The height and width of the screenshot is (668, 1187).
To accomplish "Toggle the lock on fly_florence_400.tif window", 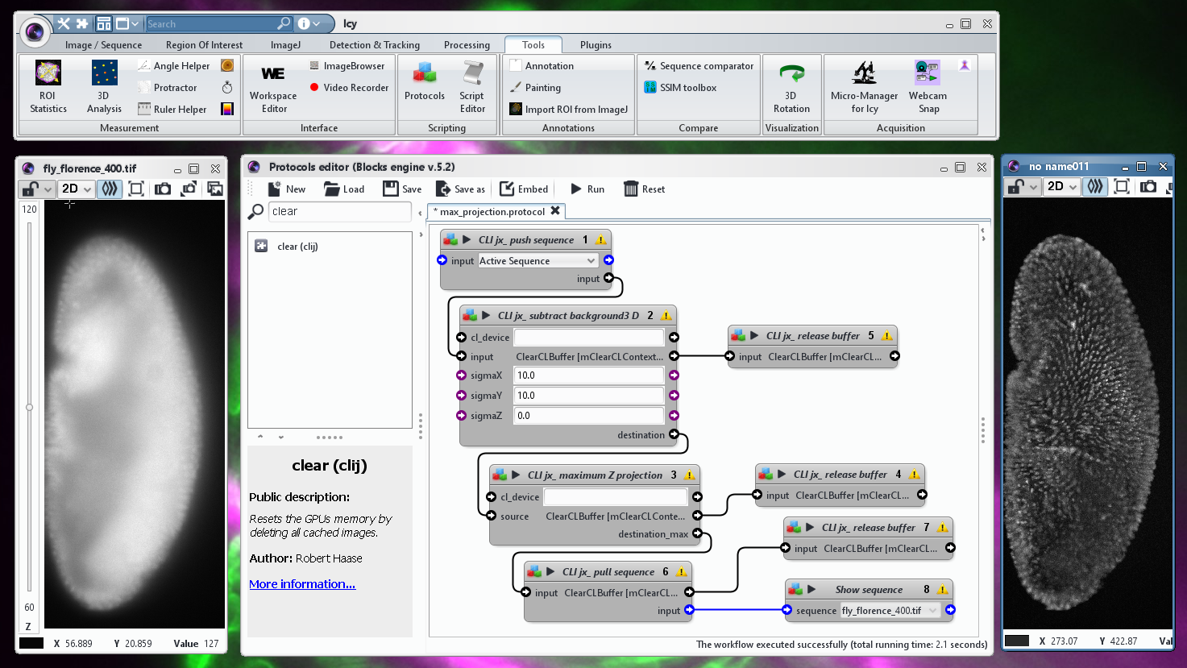I will (x=28, y=187).
